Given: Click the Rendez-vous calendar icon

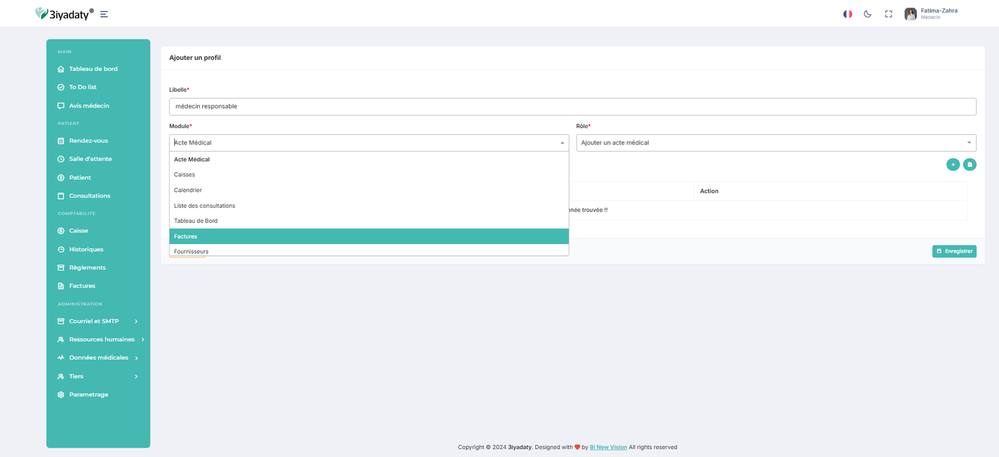Looking at the screenshot, I should [x=61, y=141].
